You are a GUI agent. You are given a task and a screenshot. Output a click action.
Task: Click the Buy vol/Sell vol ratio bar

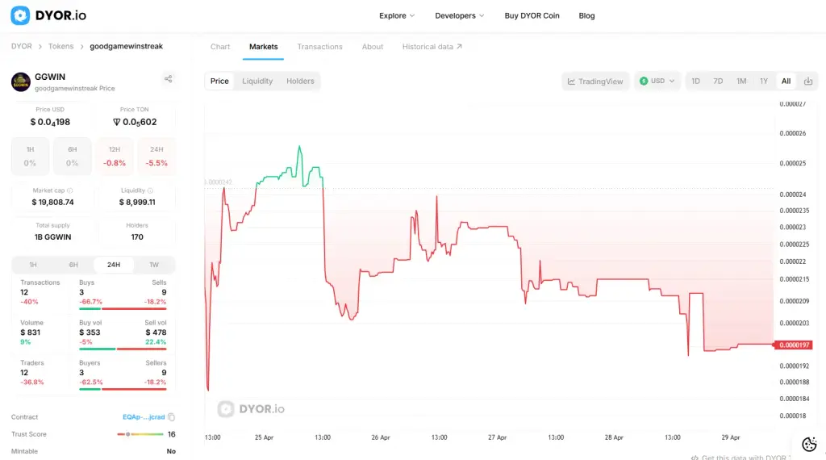pyautogui.click(x=123, y=349)
